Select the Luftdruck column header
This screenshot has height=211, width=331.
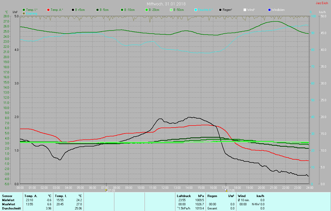pyautogui.click(x=184, y=196)
